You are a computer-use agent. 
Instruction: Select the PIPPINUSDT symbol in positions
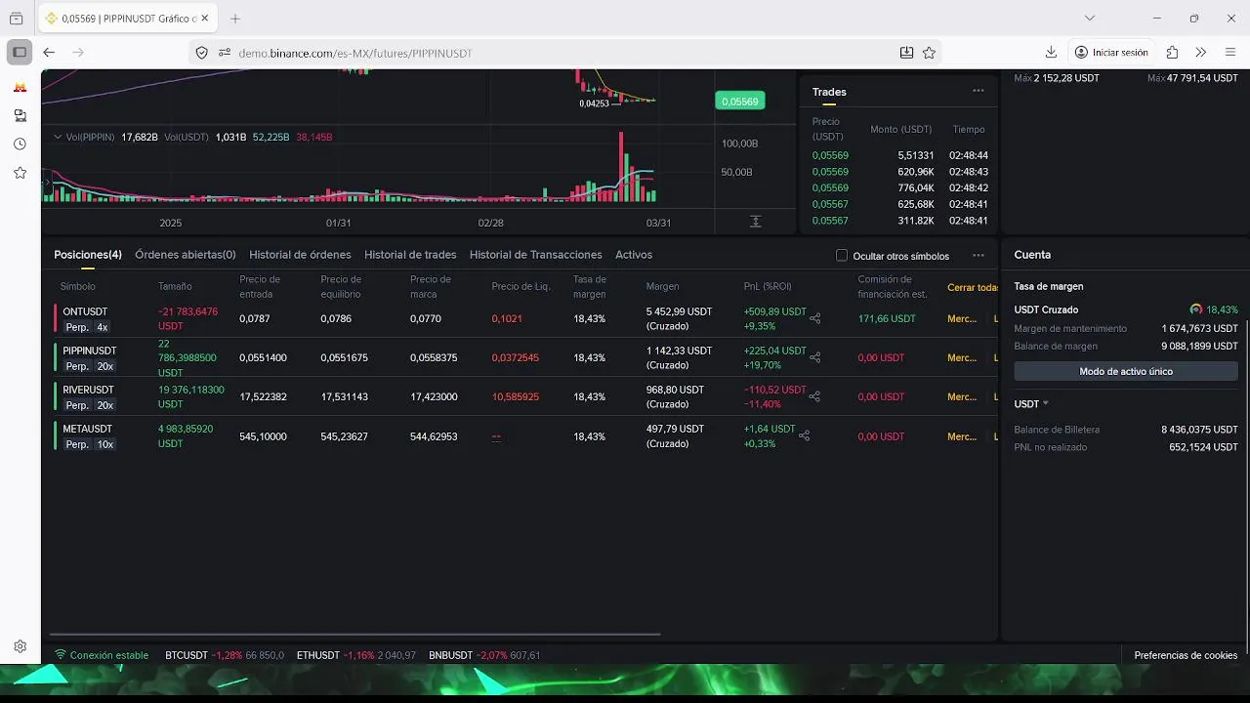[x=90, y=351]
